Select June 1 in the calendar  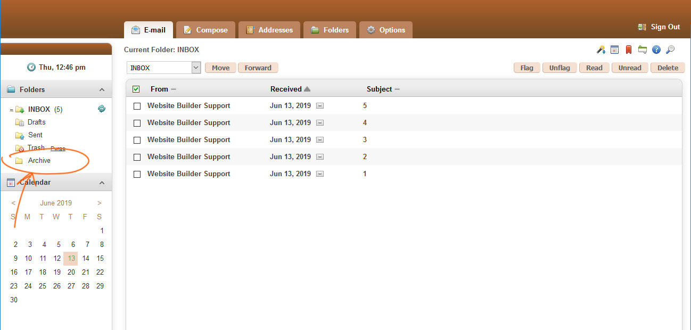[x=102, y=231]
